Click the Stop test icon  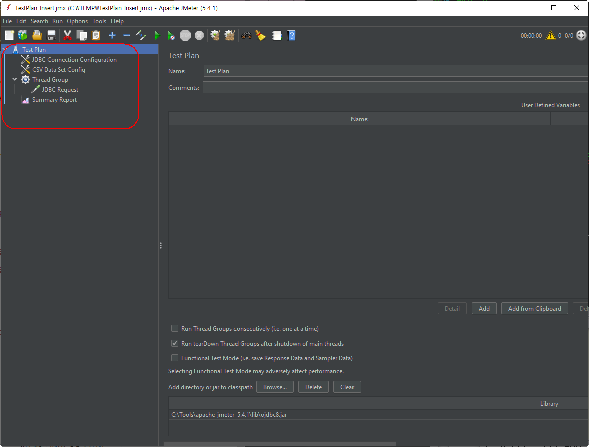click(185, 35)
